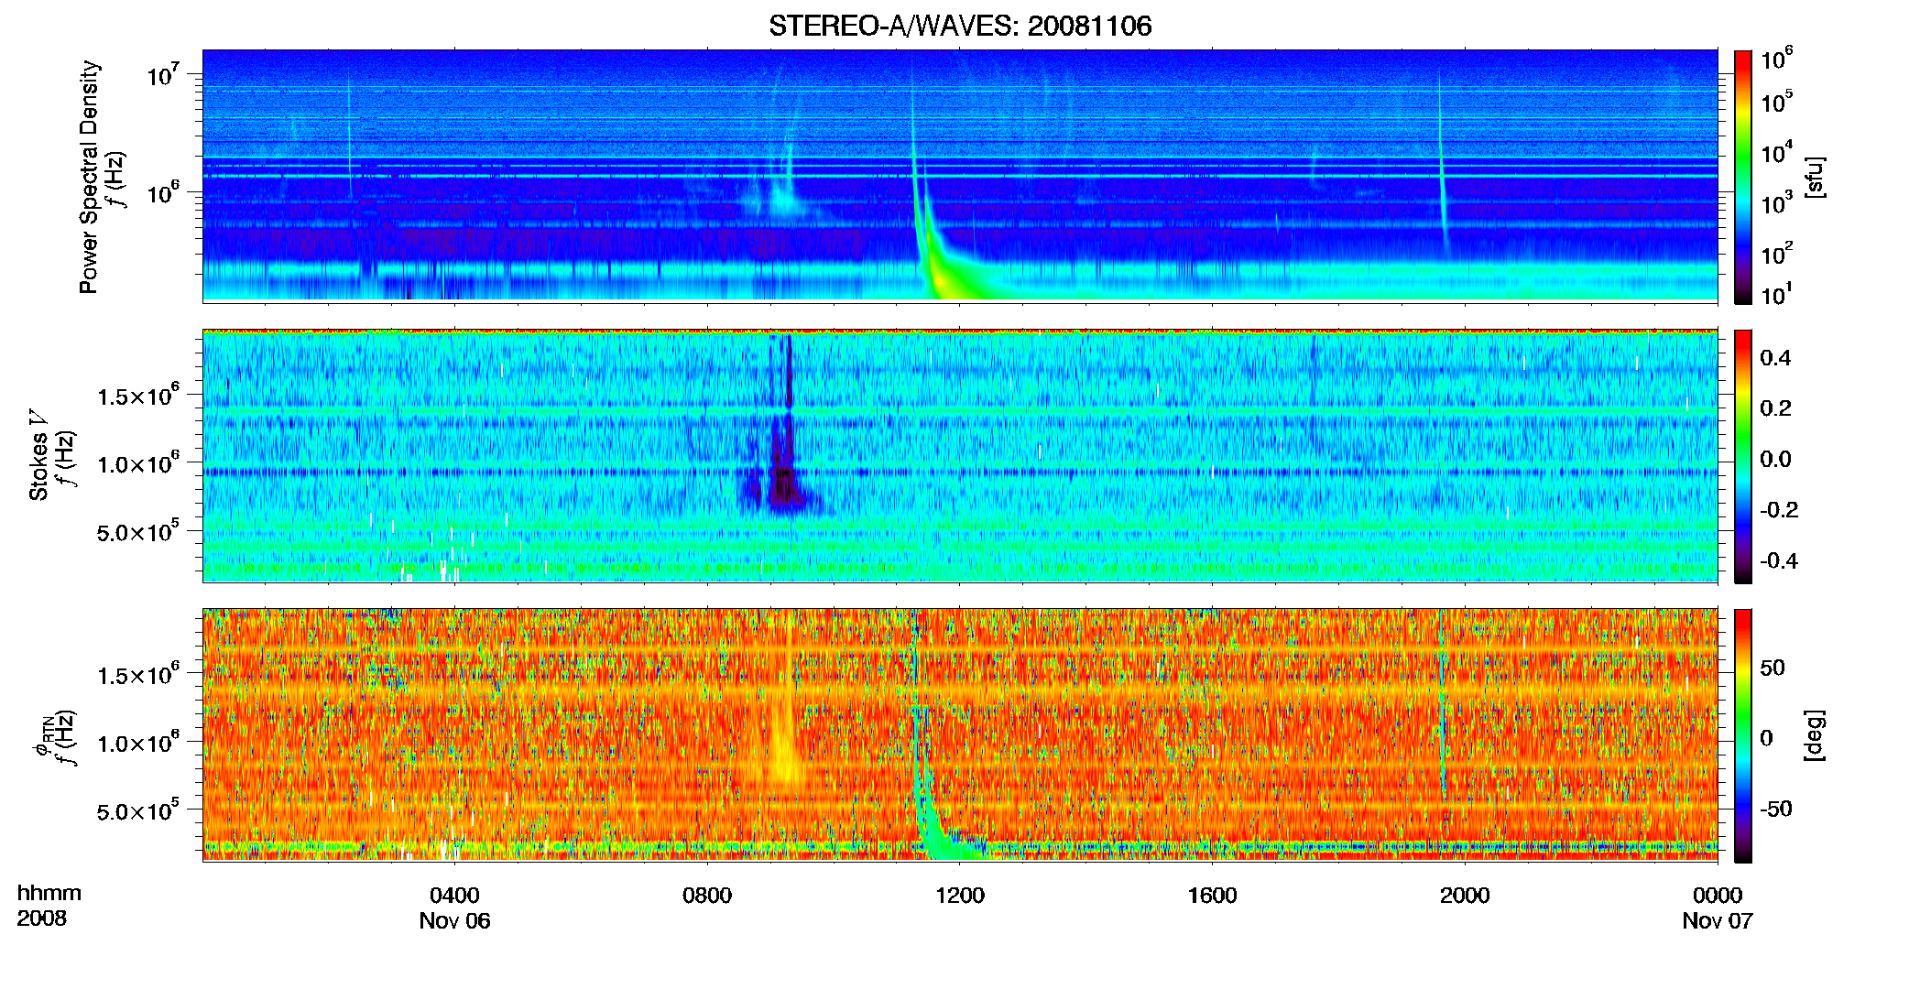The width and height of the screenshot is (1920, 989).
Task: Click the 2008 year label
Action: coord(41,918)
